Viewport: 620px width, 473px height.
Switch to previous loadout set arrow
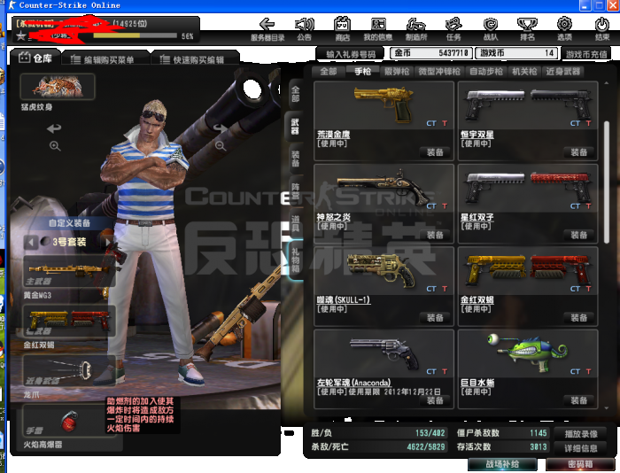(31, 242)
